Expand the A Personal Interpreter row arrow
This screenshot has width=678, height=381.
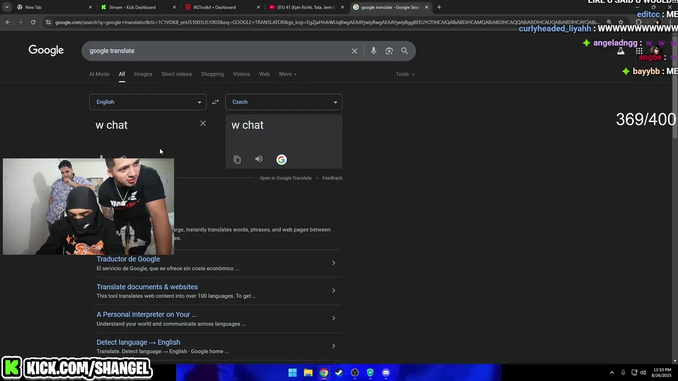pos(333,318)
